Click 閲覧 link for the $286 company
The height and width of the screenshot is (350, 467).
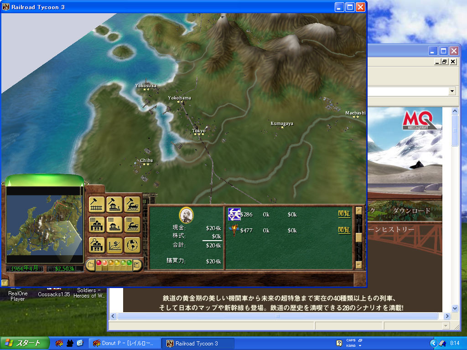click(x=344, y=213)
